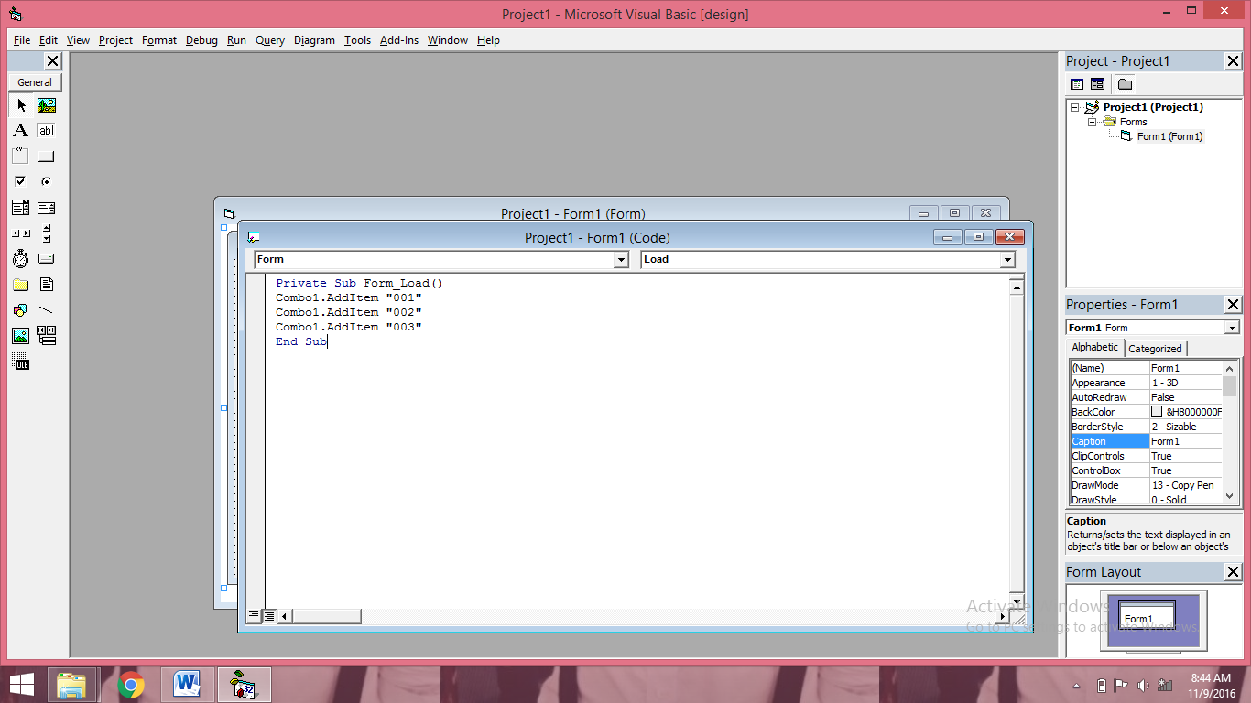Open the View menu
This screenshot has width=1251, height=703.
(78, 40)
